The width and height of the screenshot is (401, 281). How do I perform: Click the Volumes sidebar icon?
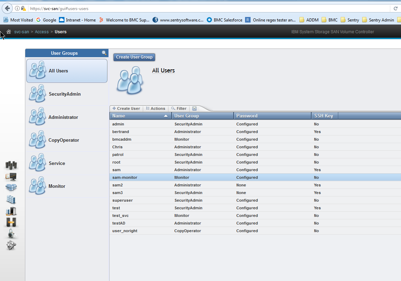(x=11, y=199)
